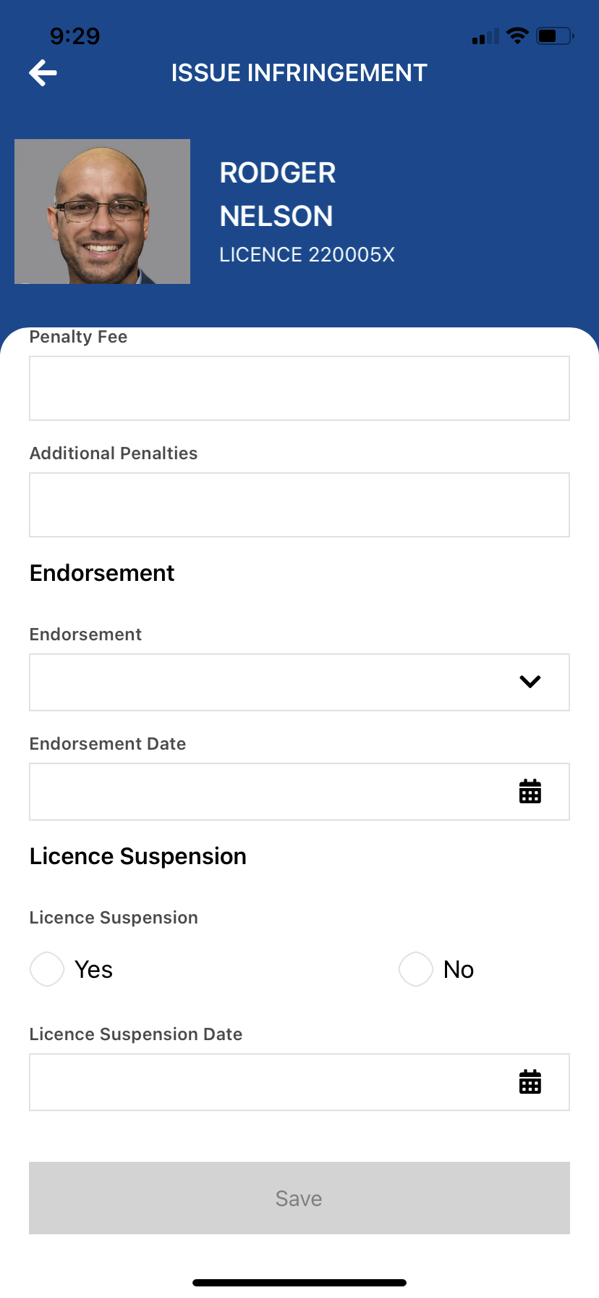Expand the Endorsement dropdown chevron
This screenshot has width=599, height=1298.
pos(530,682)
